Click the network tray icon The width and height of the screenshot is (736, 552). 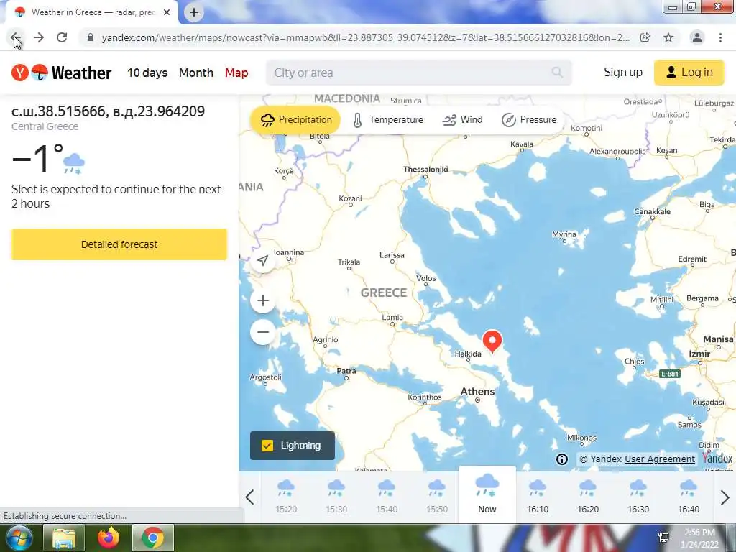tap(663, 538)
